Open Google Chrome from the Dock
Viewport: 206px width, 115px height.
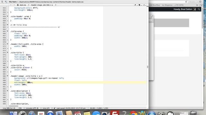coord(133,113)
